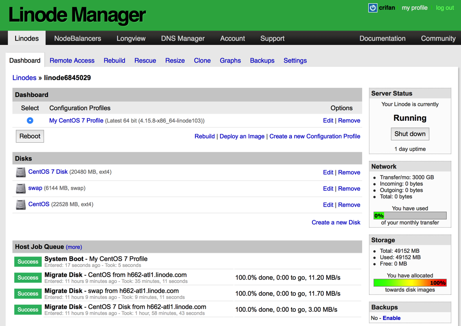Click the Shut down button
The height and width of the screenshot is (326, 461).
pyautogui.click(x=410, y=134)
